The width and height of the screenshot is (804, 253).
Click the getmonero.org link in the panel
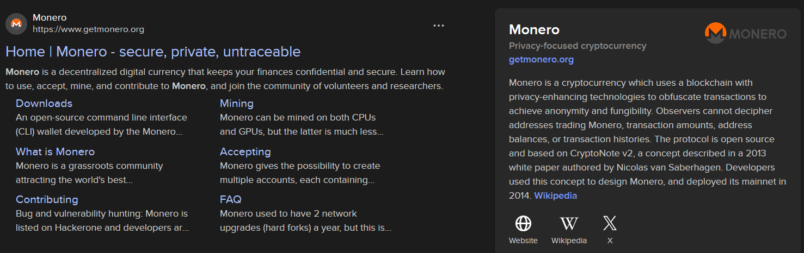pyautogui.click(x=541, y=60)
